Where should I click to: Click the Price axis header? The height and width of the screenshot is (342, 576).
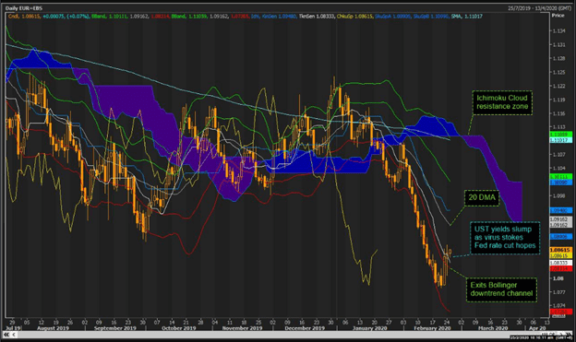point(558,16)
